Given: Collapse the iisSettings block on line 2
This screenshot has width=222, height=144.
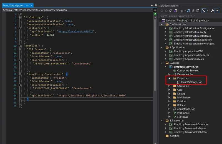Looking at the screenshot, I should coord(19,17).
